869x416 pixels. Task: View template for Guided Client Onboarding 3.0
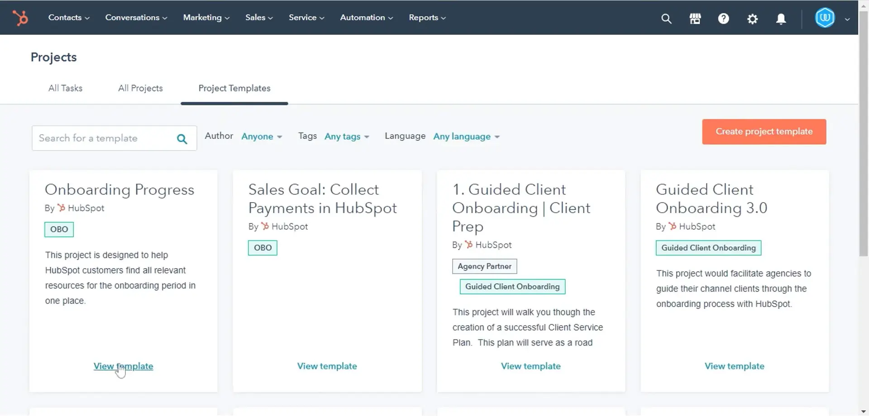pyautogui.click(x=734, y=366)
